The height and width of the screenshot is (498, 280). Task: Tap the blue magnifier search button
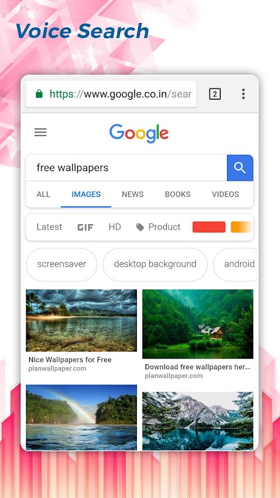coord(240,167)
